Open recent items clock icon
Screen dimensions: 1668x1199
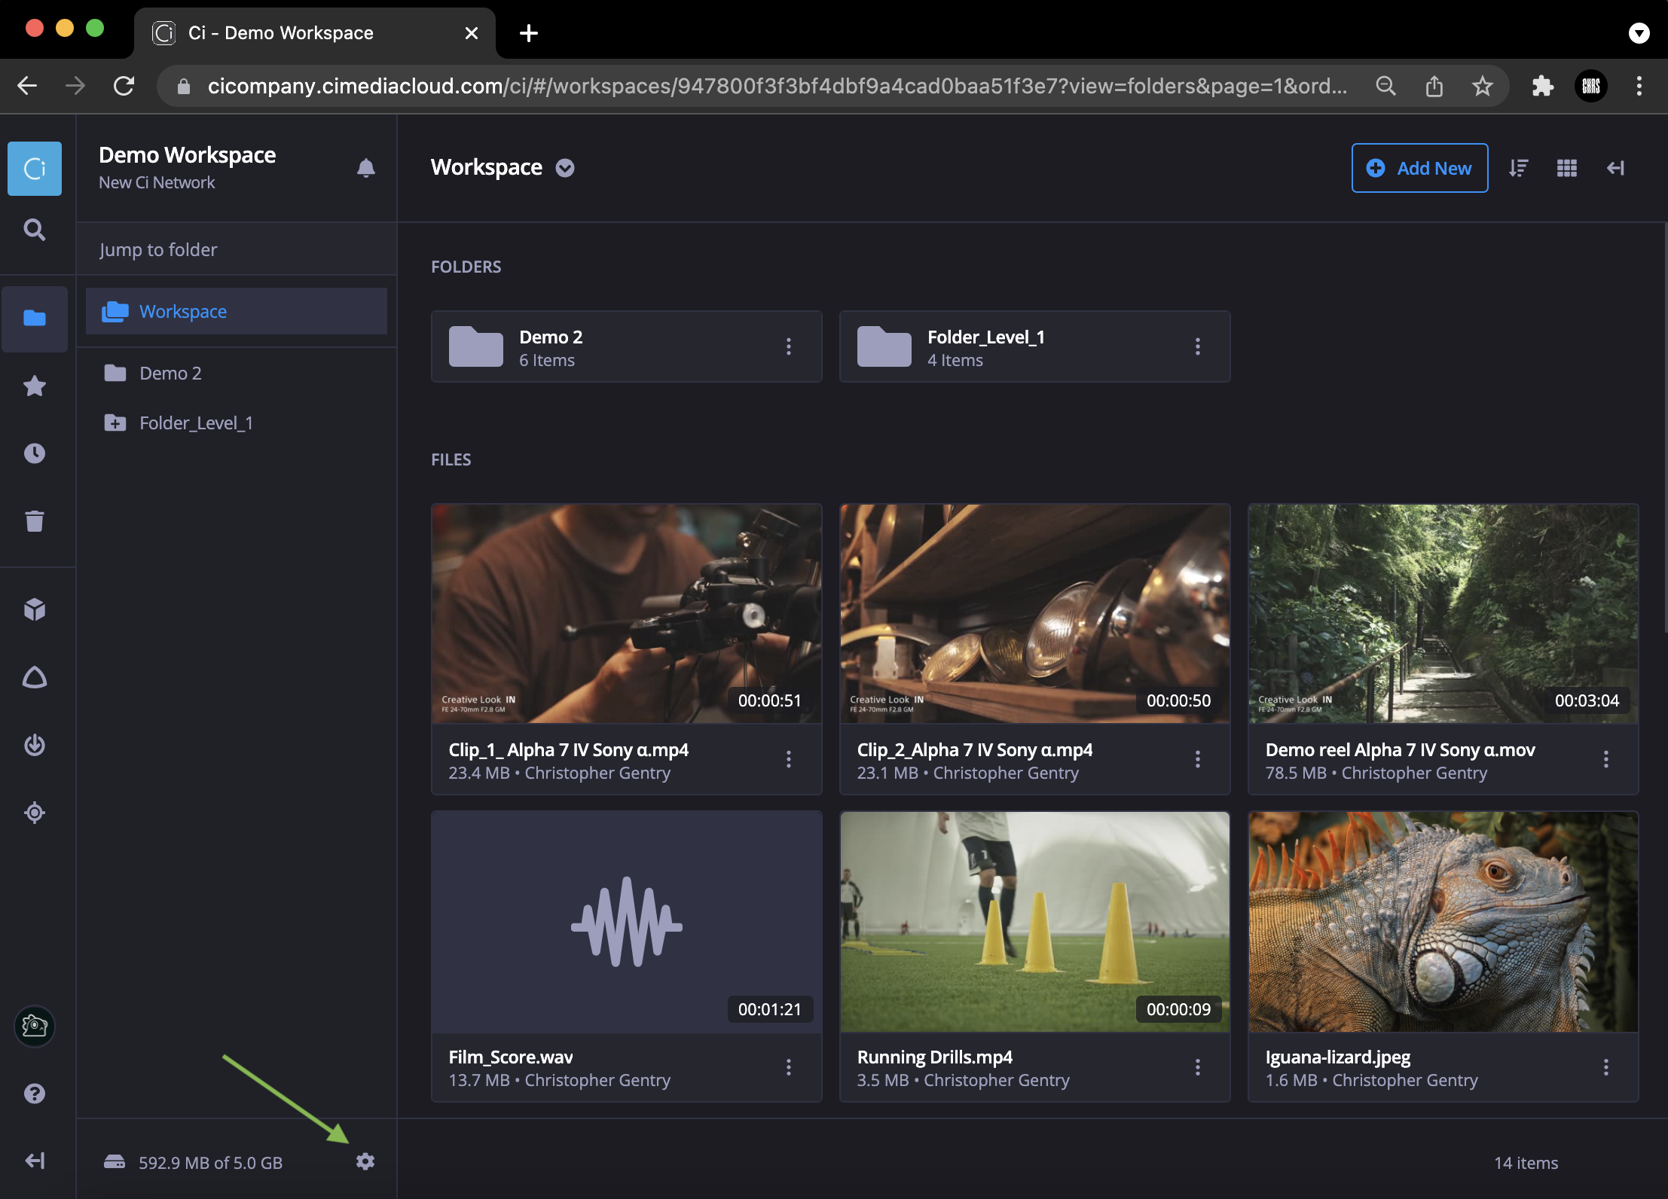point(35,453)
